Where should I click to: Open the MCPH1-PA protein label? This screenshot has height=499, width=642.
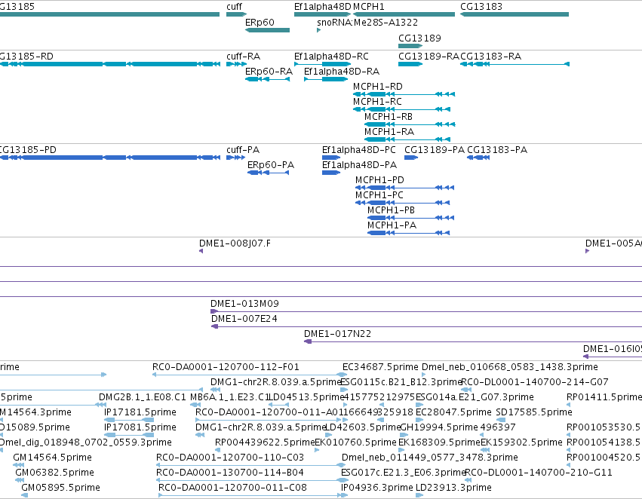click(392, 225)
